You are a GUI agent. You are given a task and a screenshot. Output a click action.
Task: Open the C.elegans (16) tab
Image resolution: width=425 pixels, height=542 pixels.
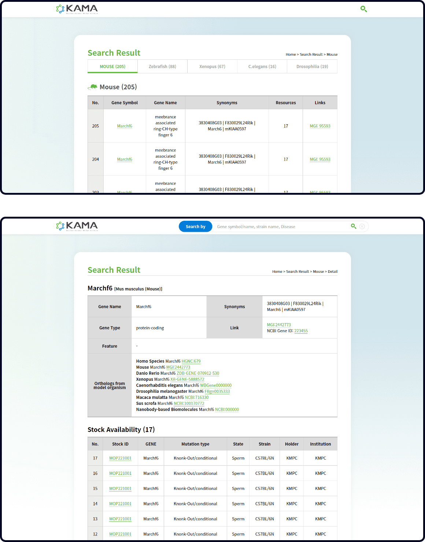coord(262,66)
